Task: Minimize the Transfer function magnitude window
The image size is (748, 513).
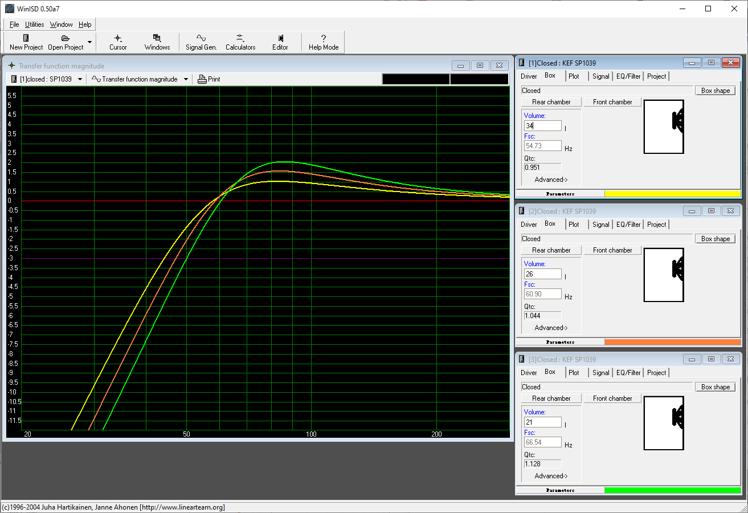Action: (x=461, y=66)
